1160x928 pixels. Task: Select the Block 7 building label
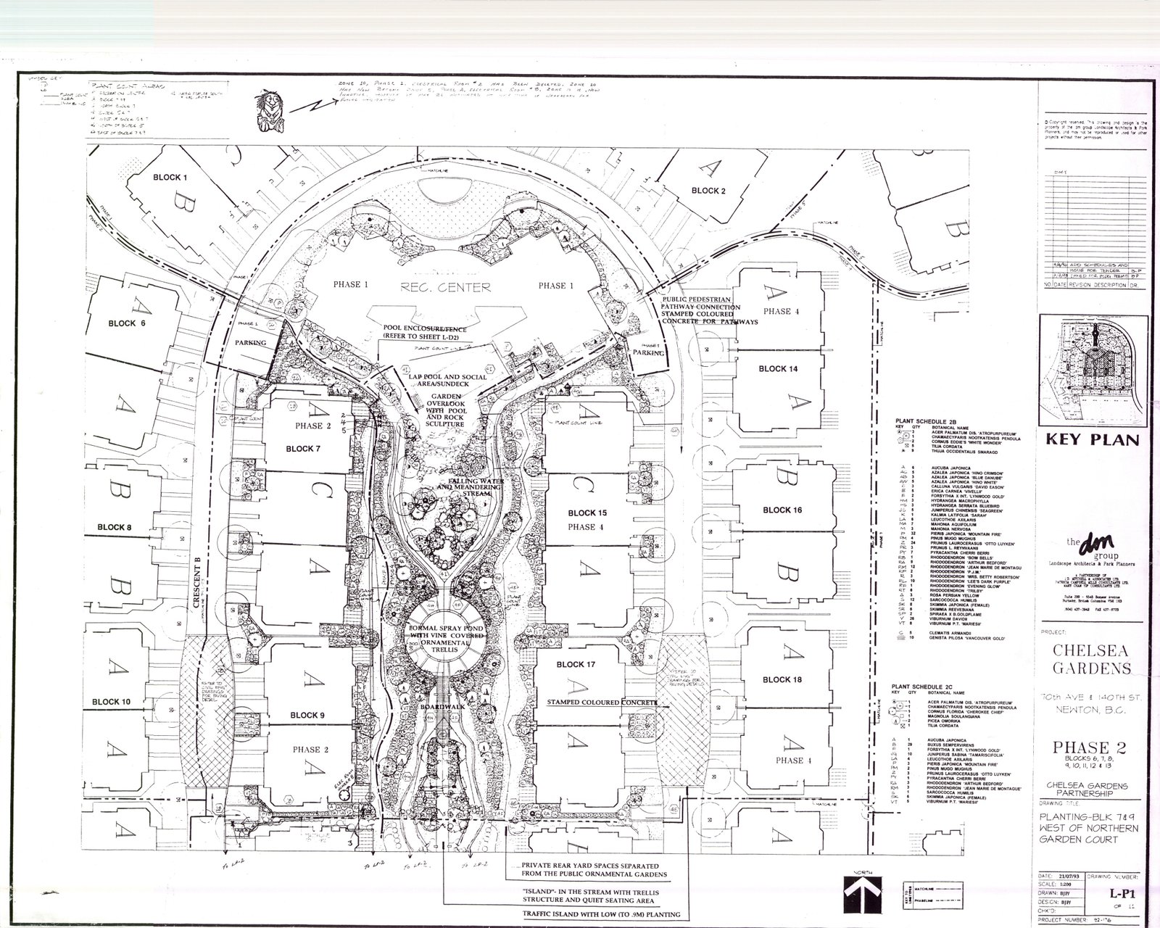coord(303,449)
